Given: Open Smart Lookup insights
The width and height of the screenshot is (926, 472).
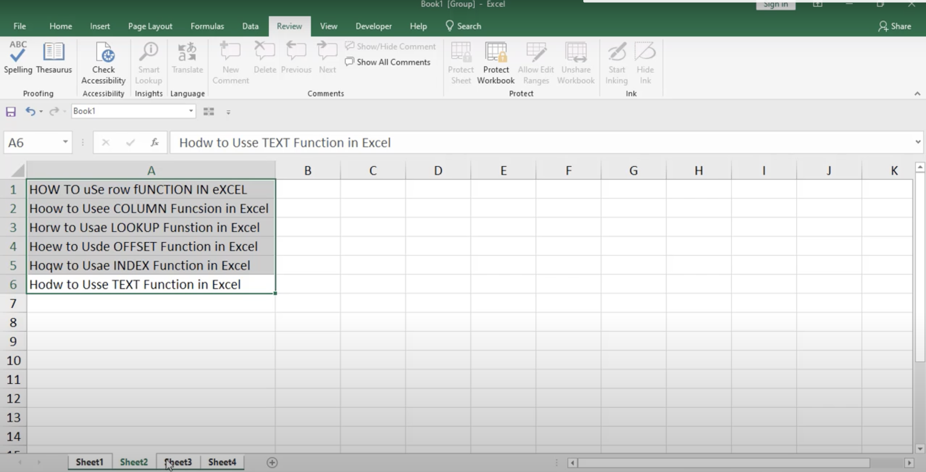Looking at the screenshot, I should pos(148,63).
